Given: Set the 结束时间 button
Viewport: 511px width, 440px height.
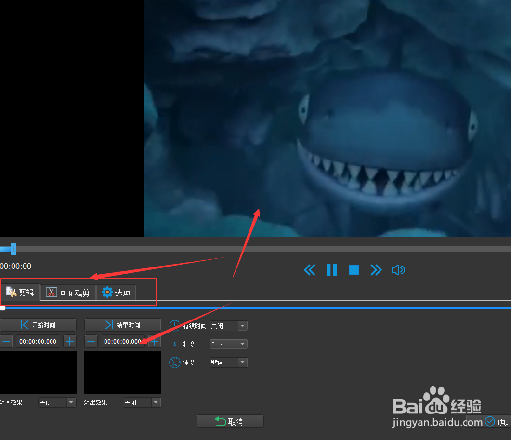Looking at the screenshot, I should click(122, 325).
